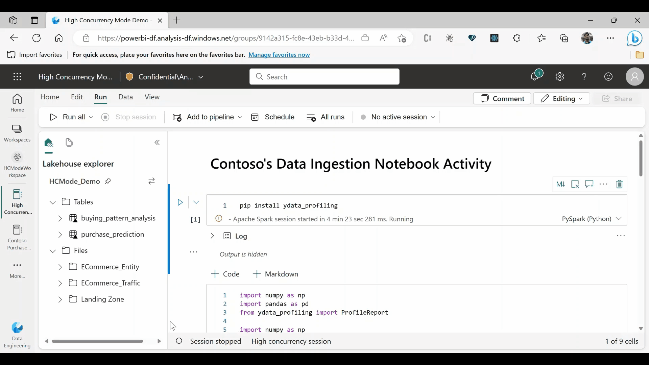The width and height of the screenshot is (649, 365).
Task: Expand Landing Zone folder
Action: click(x=60, y=299)
